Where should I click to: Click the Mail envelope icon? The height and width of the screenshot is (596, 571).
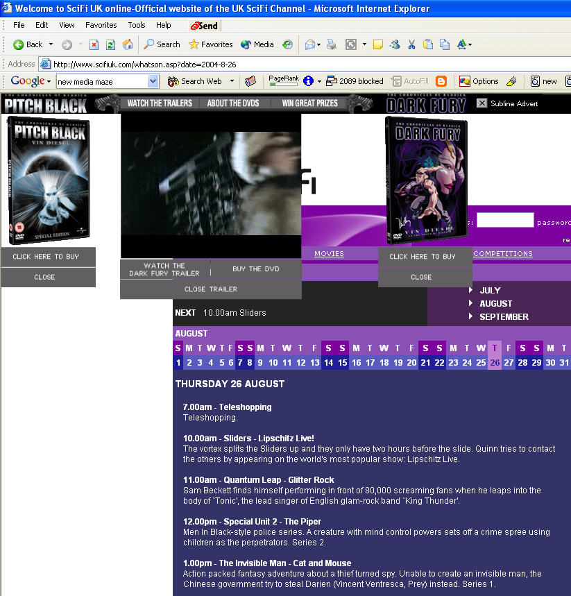coord(310,45)
